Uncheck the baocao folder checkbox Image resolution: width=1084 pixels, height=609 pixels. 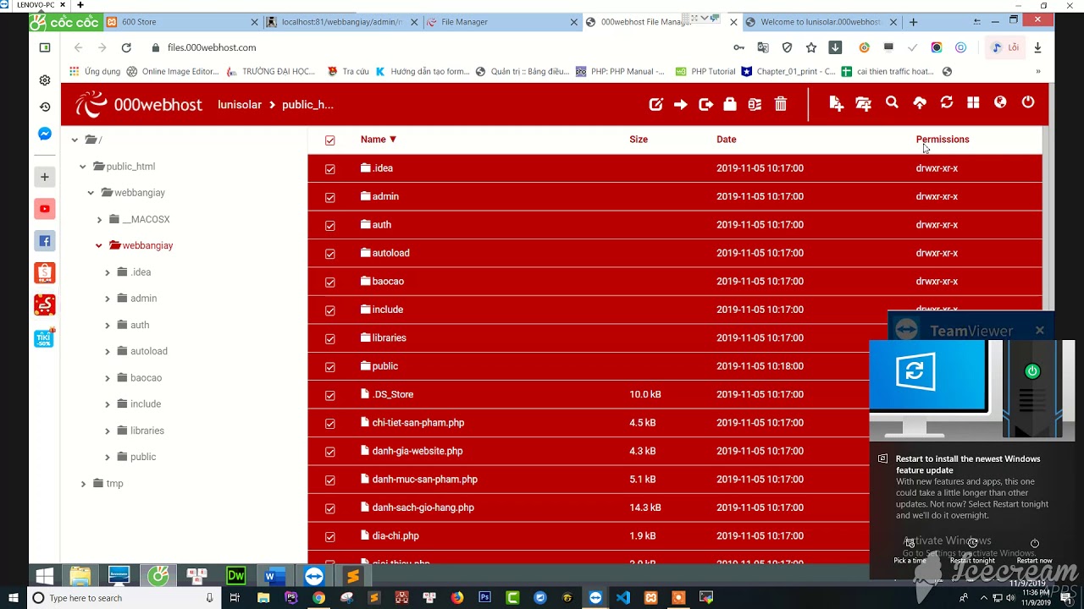[330, 282]
